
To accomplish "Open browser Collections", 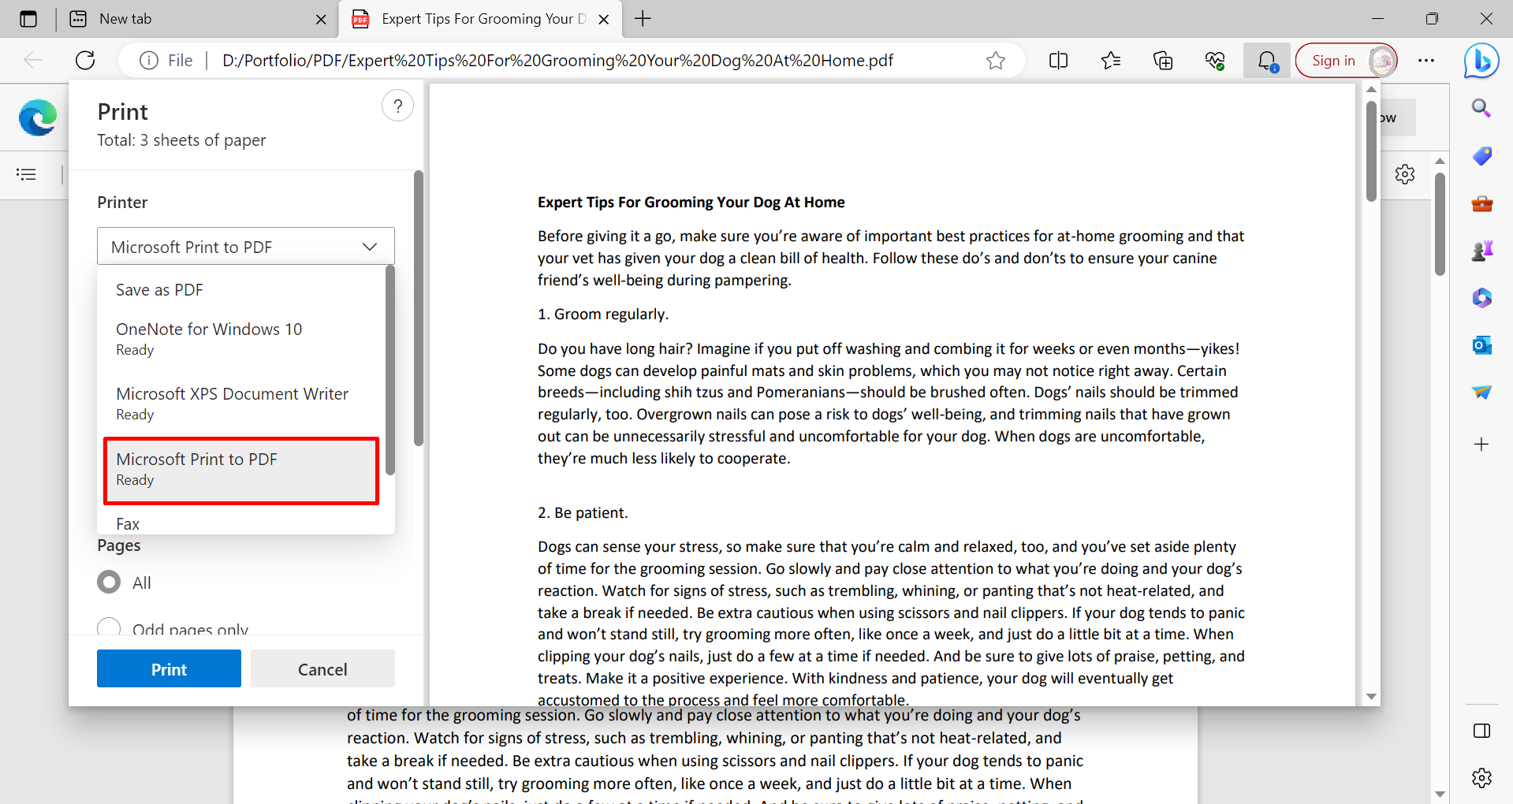I will click(x=1162, y=60).
